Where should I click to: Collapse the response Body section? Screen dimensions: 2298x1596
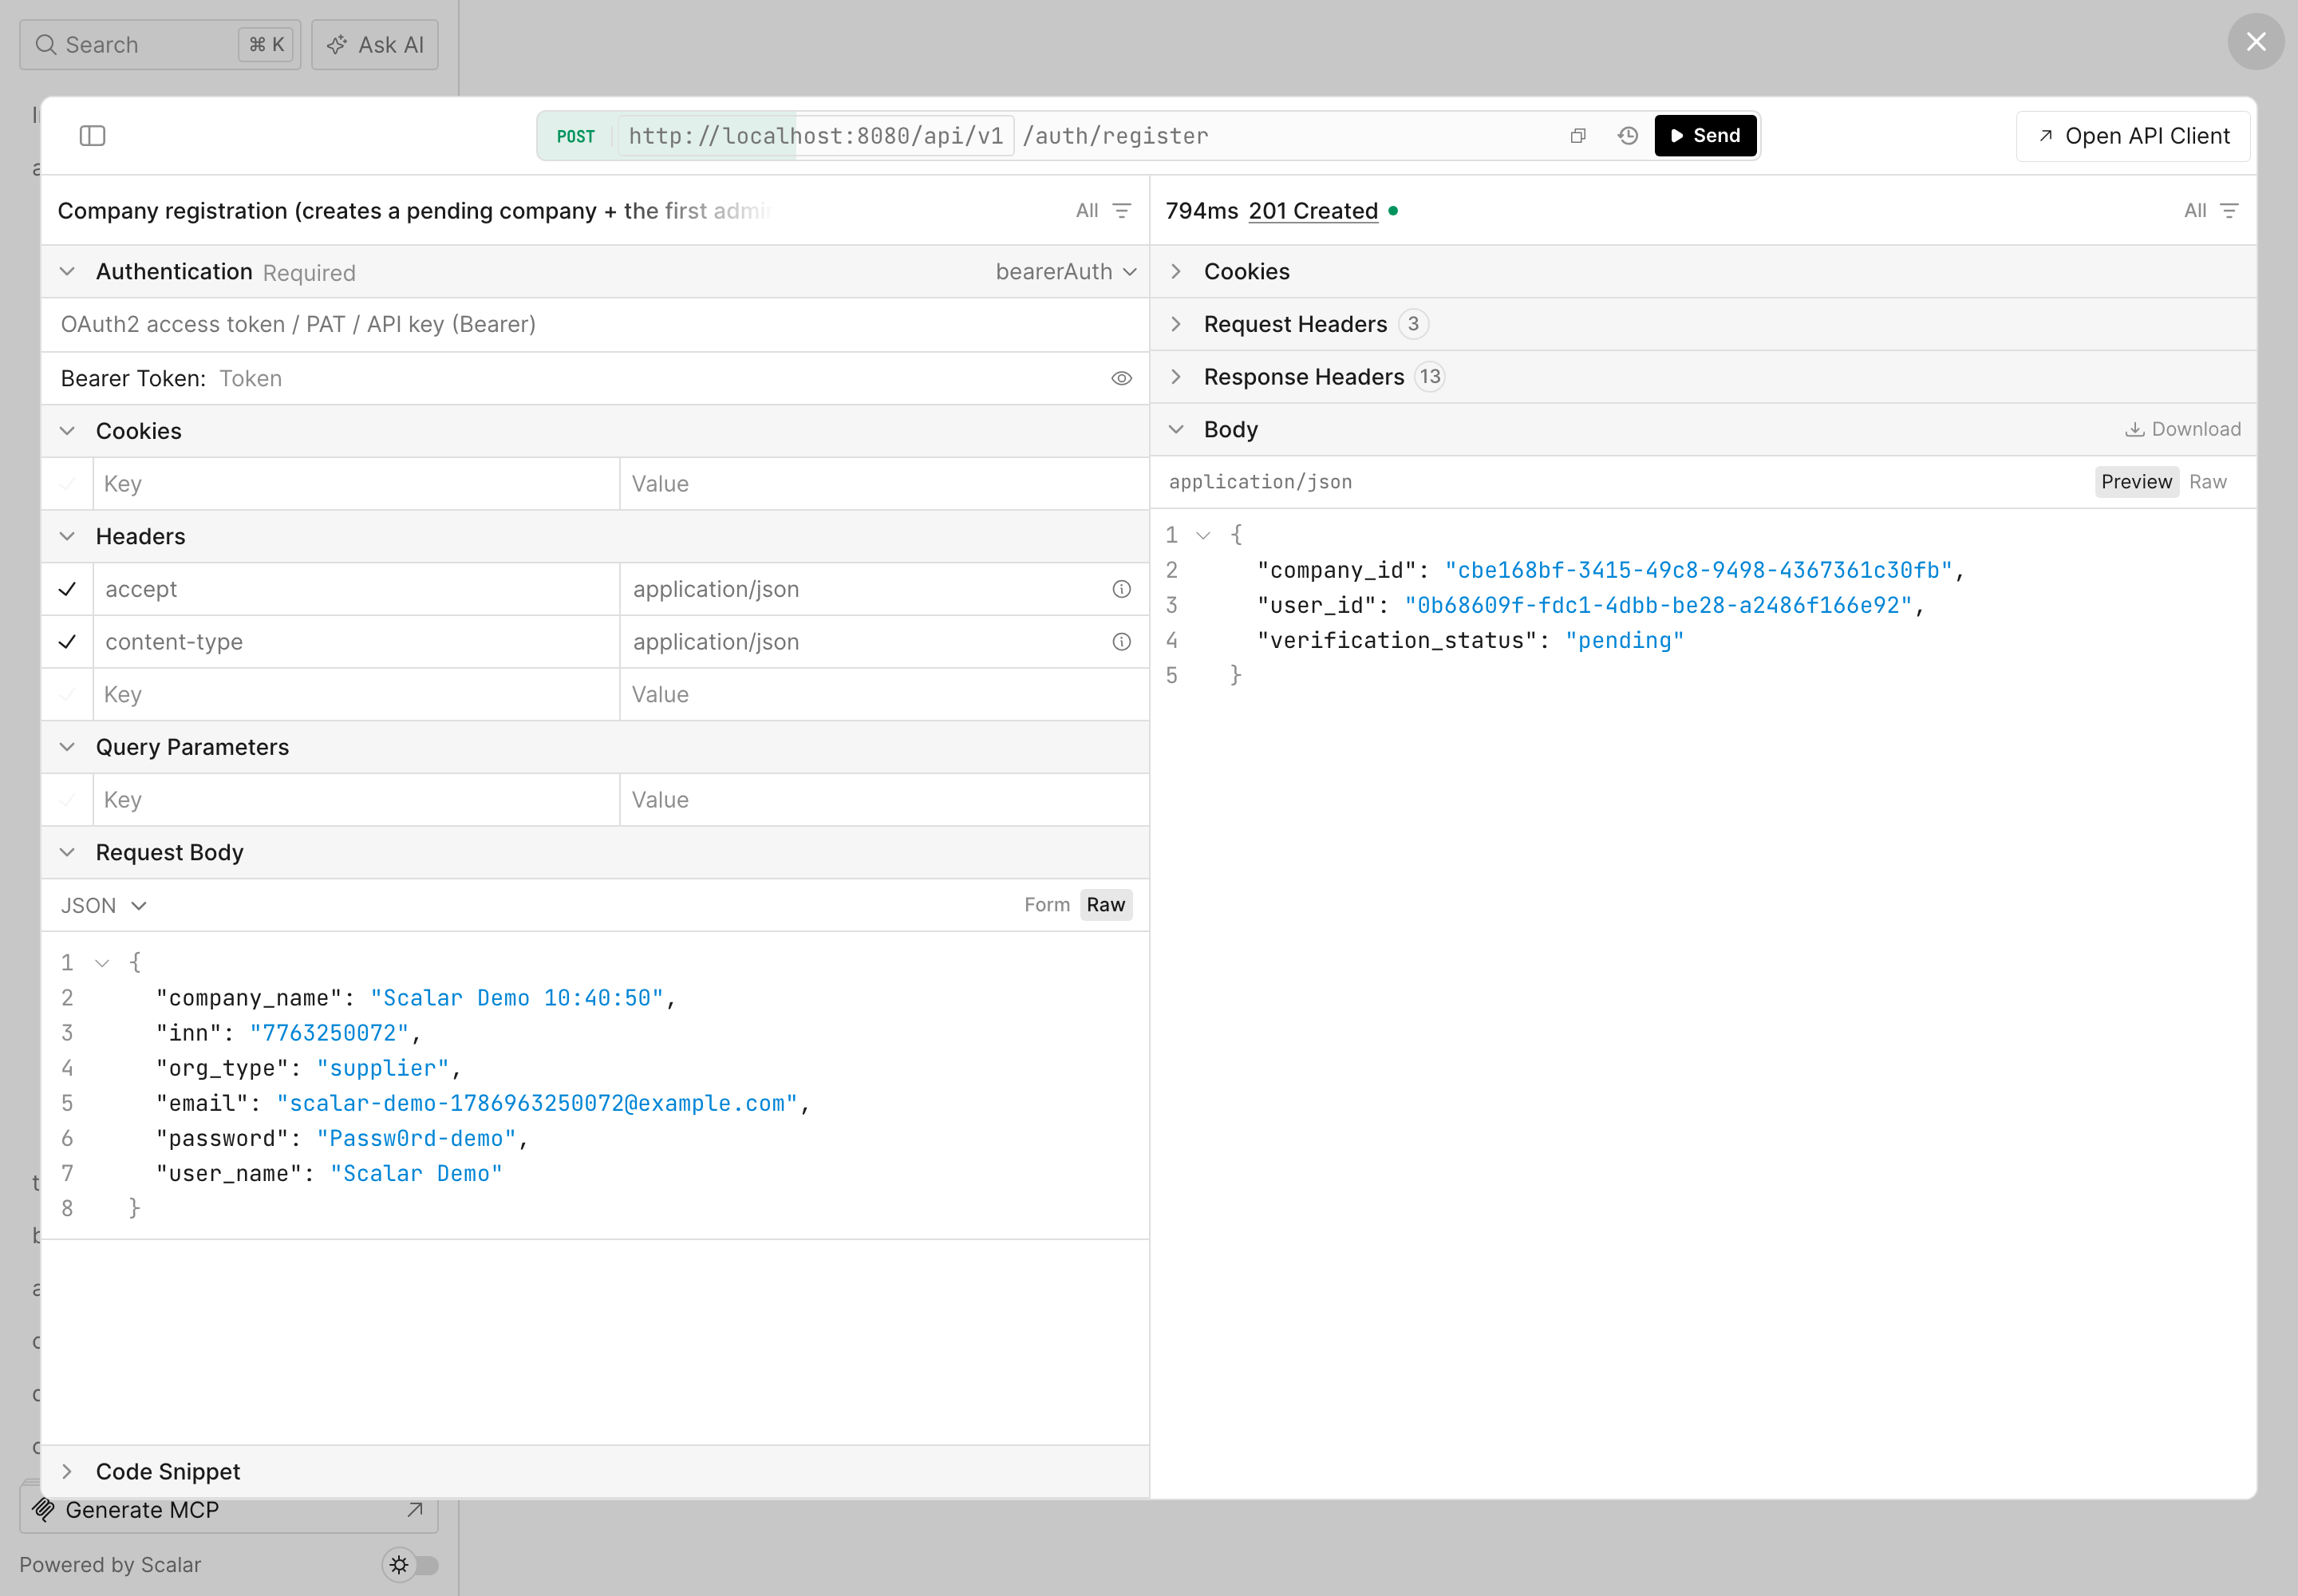pyautogui.click(x=1176, y=429)
